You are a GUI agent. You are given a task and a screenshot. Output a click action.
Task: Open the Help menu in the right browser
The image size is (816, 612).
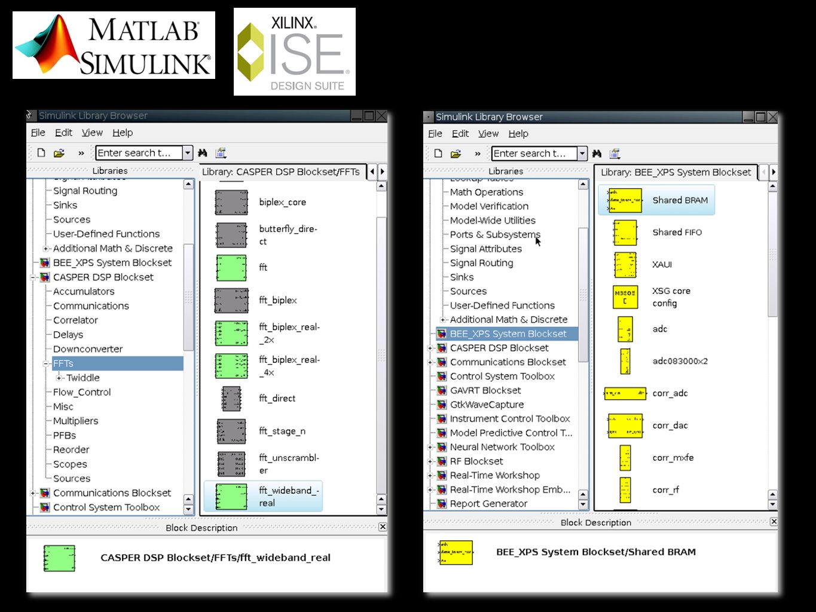coord(518,134)
